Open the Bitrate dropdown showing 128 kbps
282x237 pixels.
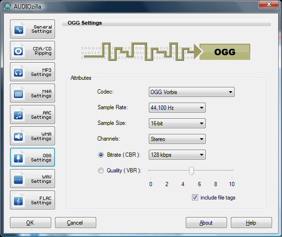[177, 155]
